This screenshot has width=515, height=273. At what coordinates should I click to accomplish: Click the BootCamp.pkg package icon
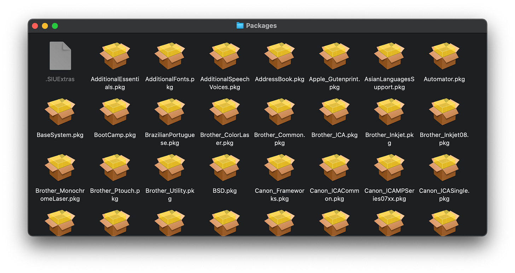pyautogui.click(x=115, y=112)
